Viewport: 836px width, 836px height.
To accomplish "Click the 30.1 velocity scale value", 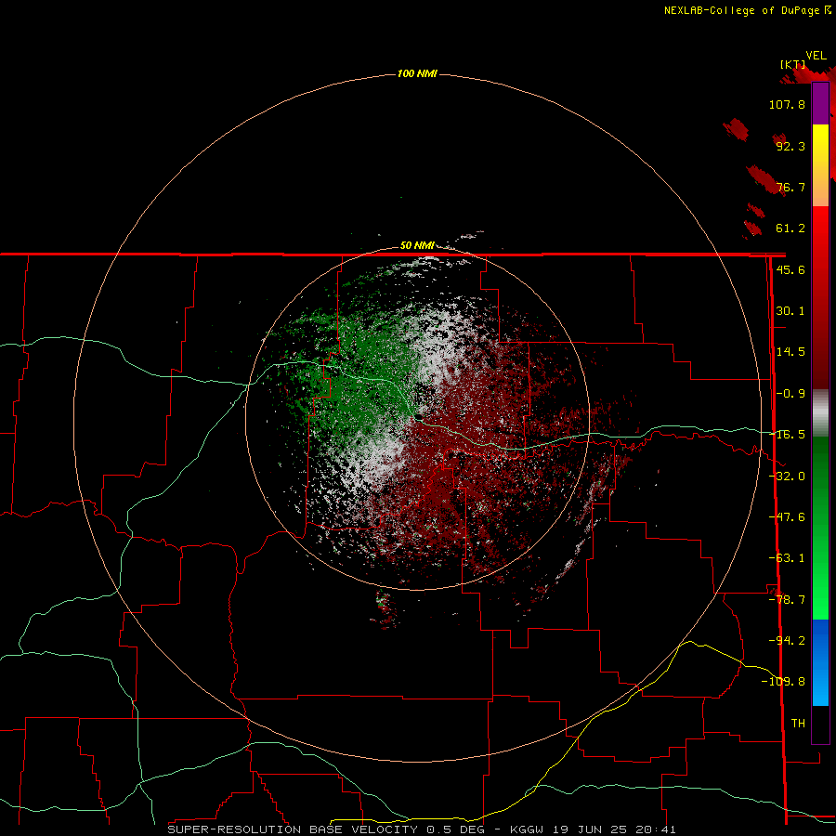I will pyautogui.click(x=790, y=311).
